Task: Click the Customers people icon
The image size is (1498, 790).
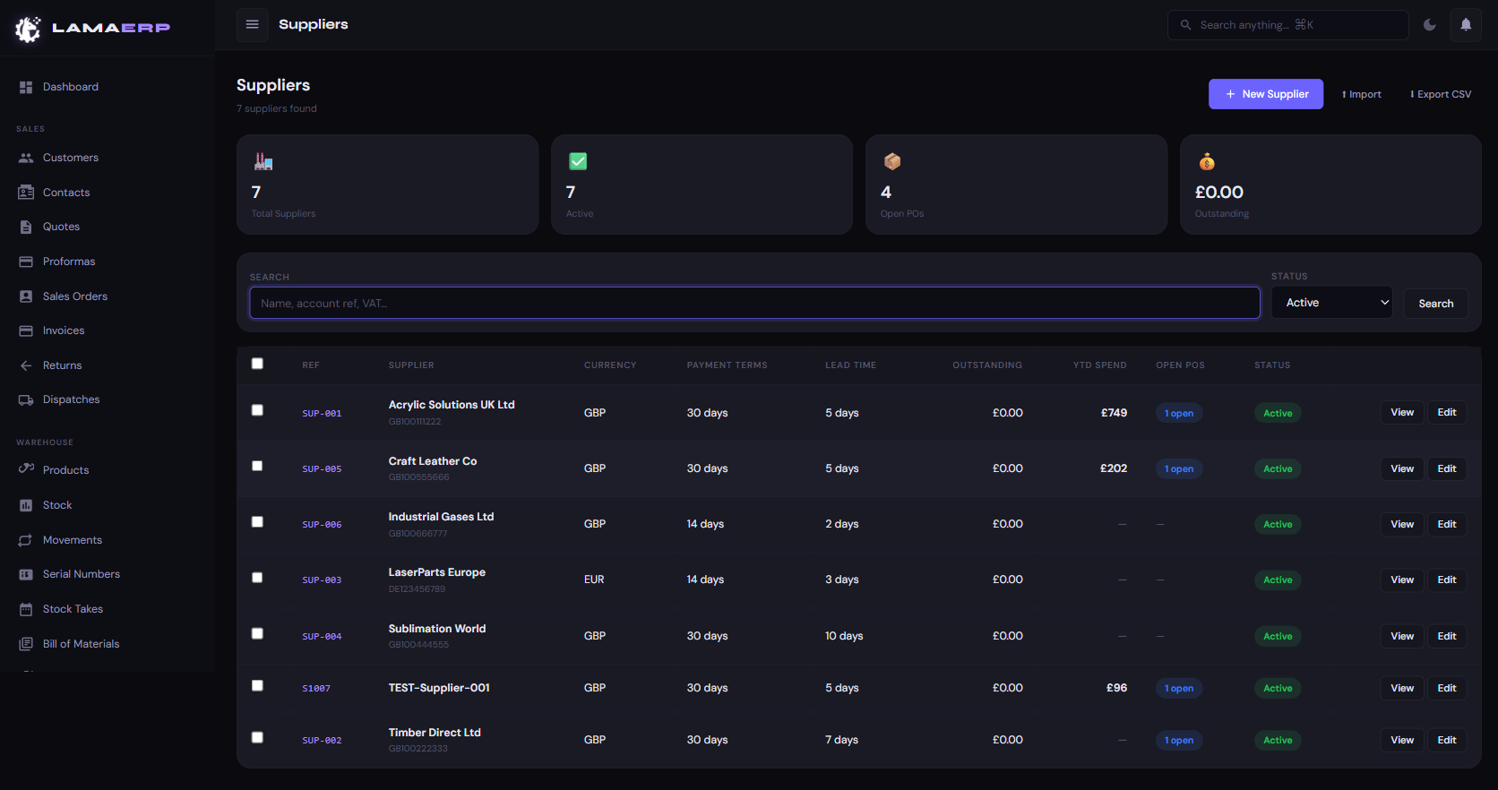Action: click(26, 158)
